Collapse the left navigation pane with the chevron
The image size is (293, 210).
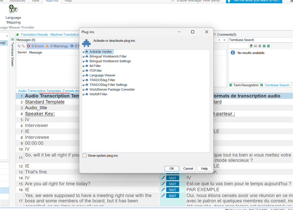coord(7,36)
